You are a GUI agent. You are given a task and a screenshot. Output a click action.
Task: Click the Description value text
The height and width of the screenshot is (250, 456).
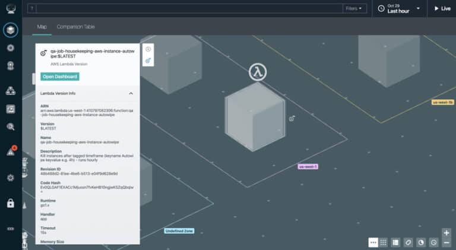click(87, 158)
